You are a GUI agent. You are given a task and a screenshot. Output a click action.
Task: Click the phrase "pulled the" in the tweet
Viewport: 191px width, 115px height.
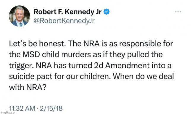click(145, 55)
